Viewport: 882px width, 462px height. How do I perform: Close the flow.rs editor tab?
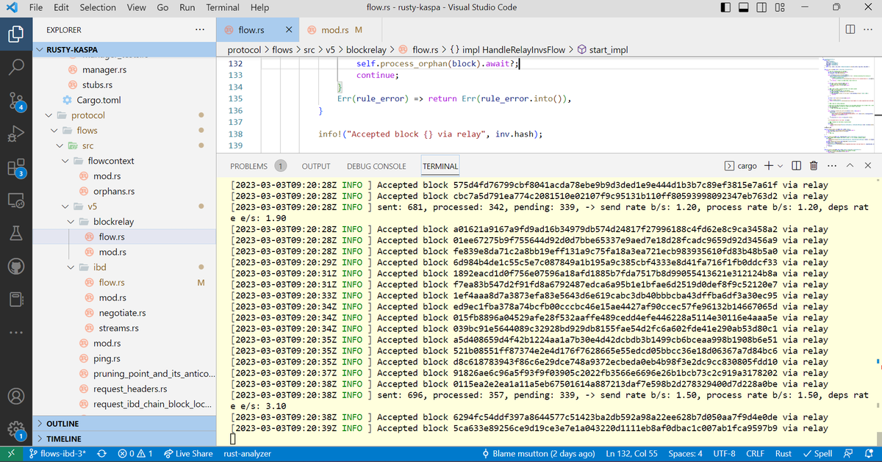(x=289, y=30)
